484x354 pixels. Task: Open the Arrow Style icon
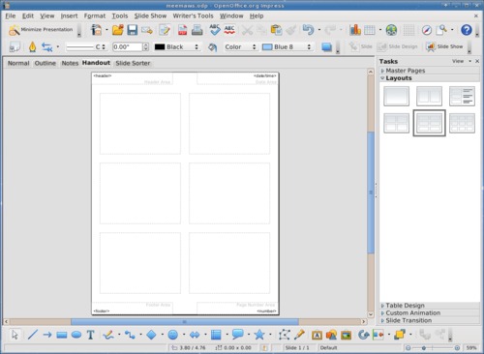pyautogui.click(x=47, y=47)
